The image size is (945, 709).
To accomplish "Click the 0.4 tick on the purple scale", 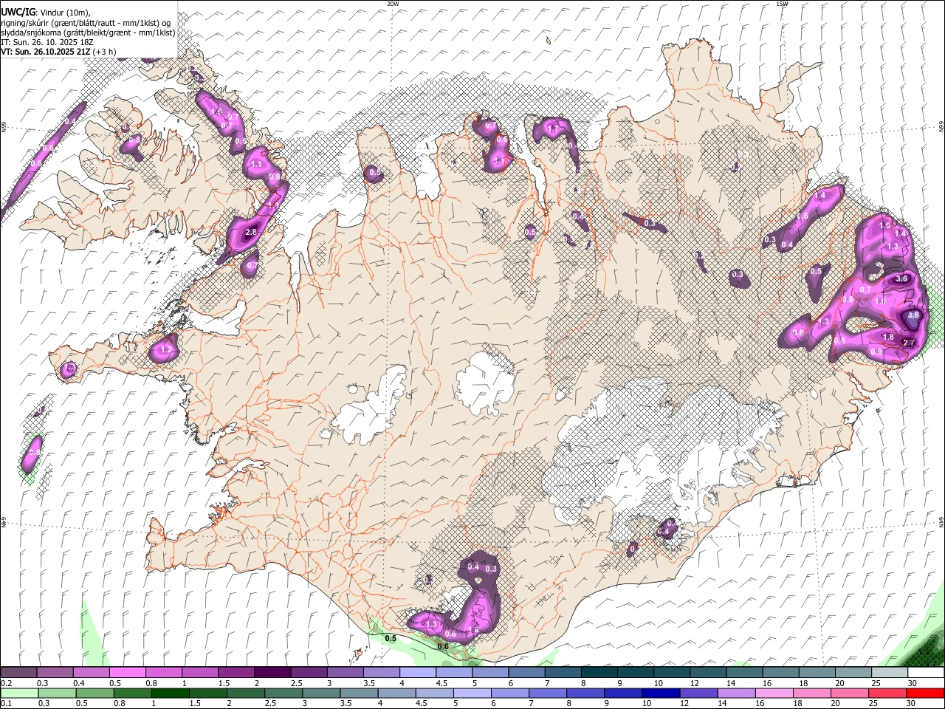I will click(79, 683).
